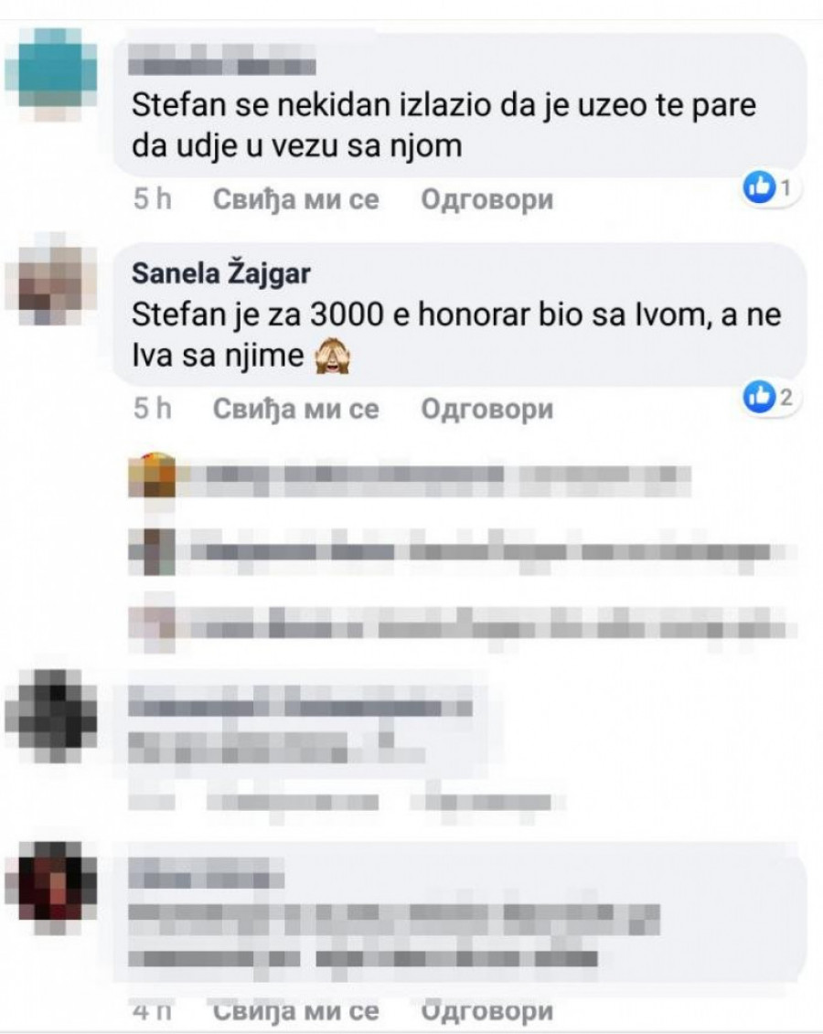The image size is (823, 1034).
Task: Click the 5 h timestamp under Sanela's comment
Action: [x=153, y=409]
